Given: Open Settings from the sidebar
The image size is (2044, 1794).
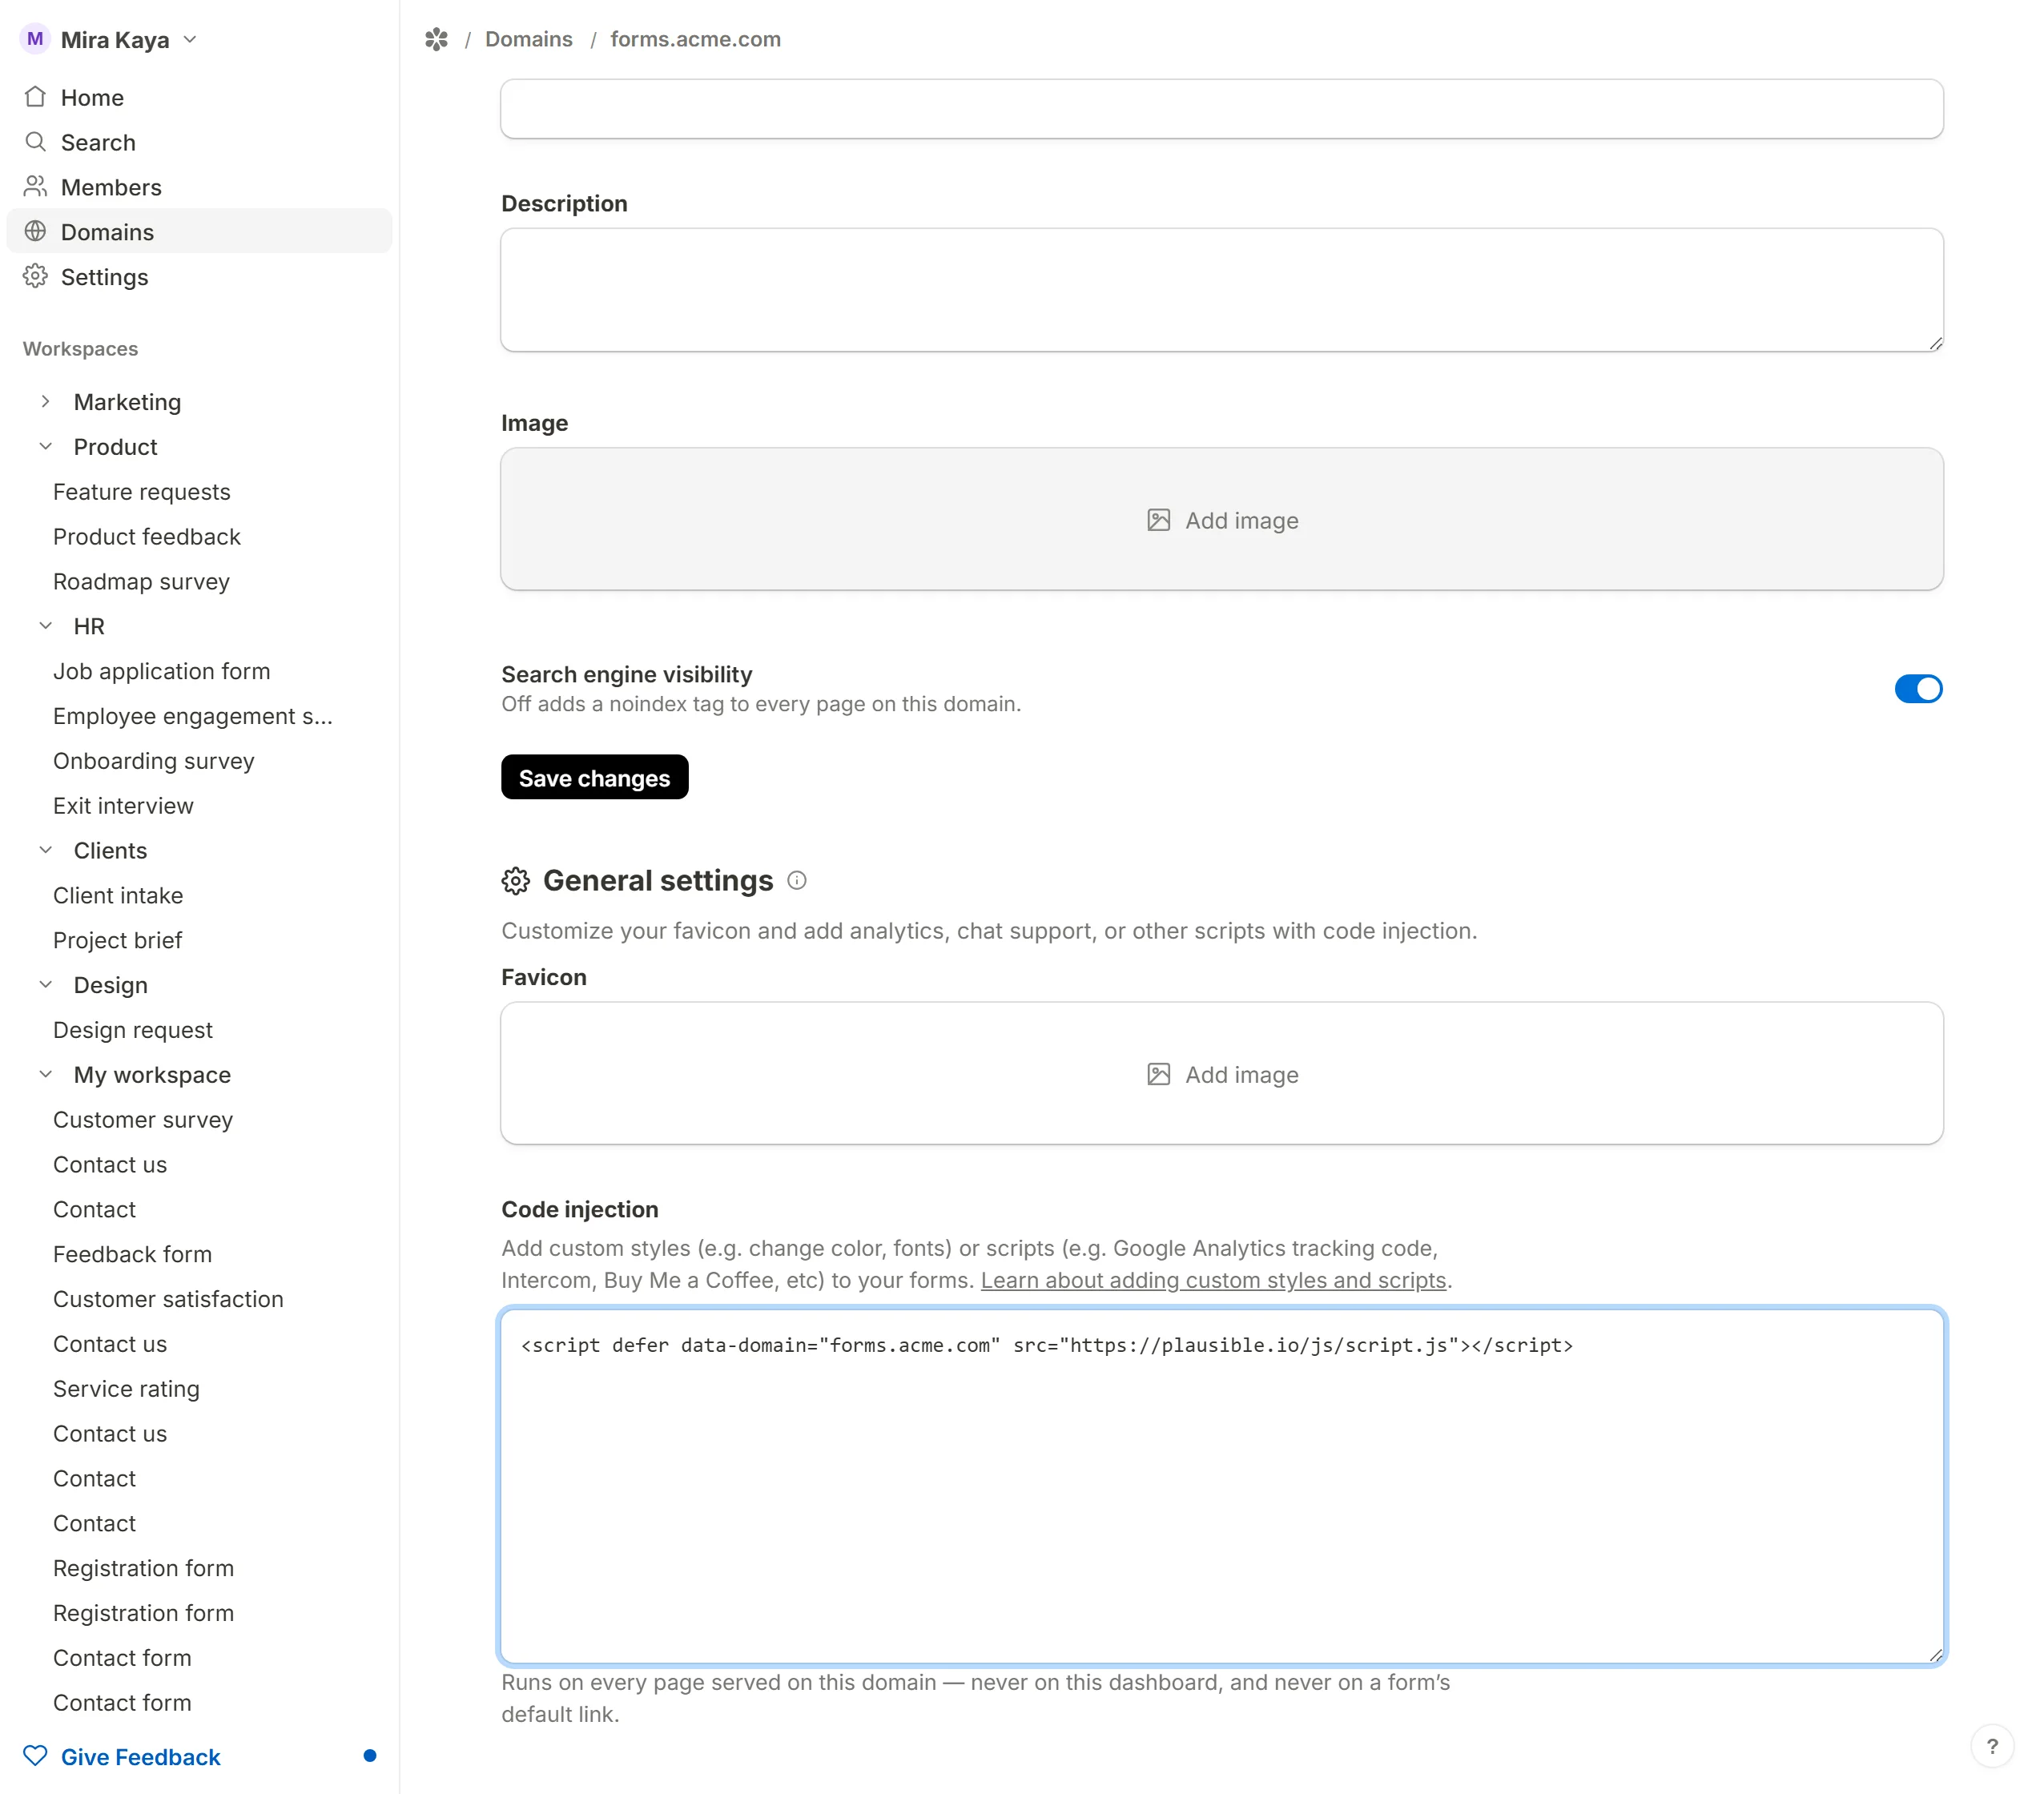Looking at the screenshot, I should click(199, 276).
